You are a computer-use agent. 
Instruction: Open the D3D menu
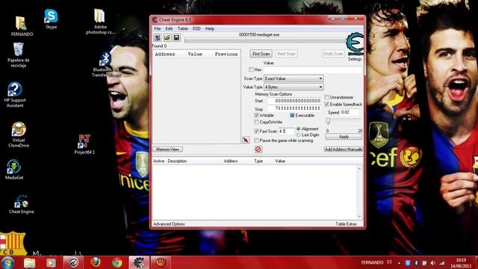(x=196, y=28)
